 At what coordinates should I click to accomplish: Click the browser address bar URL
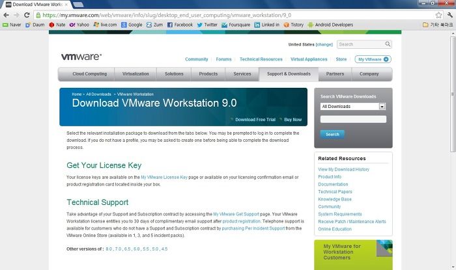pyautogui.click(x=167, y=15)
